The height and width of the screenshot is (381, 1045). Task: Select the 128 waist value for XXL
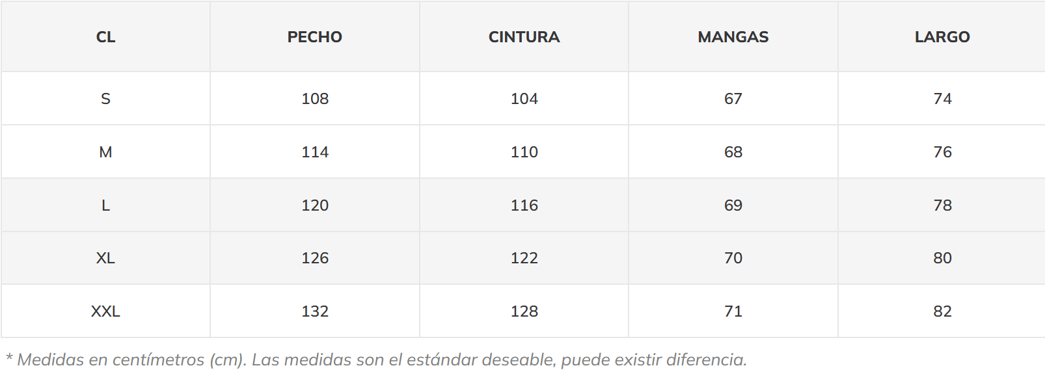tap(524, 311)
